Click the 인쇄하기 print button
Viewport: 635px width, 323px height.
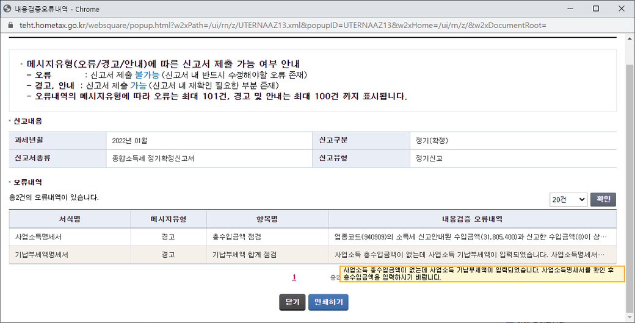point(328,302)
